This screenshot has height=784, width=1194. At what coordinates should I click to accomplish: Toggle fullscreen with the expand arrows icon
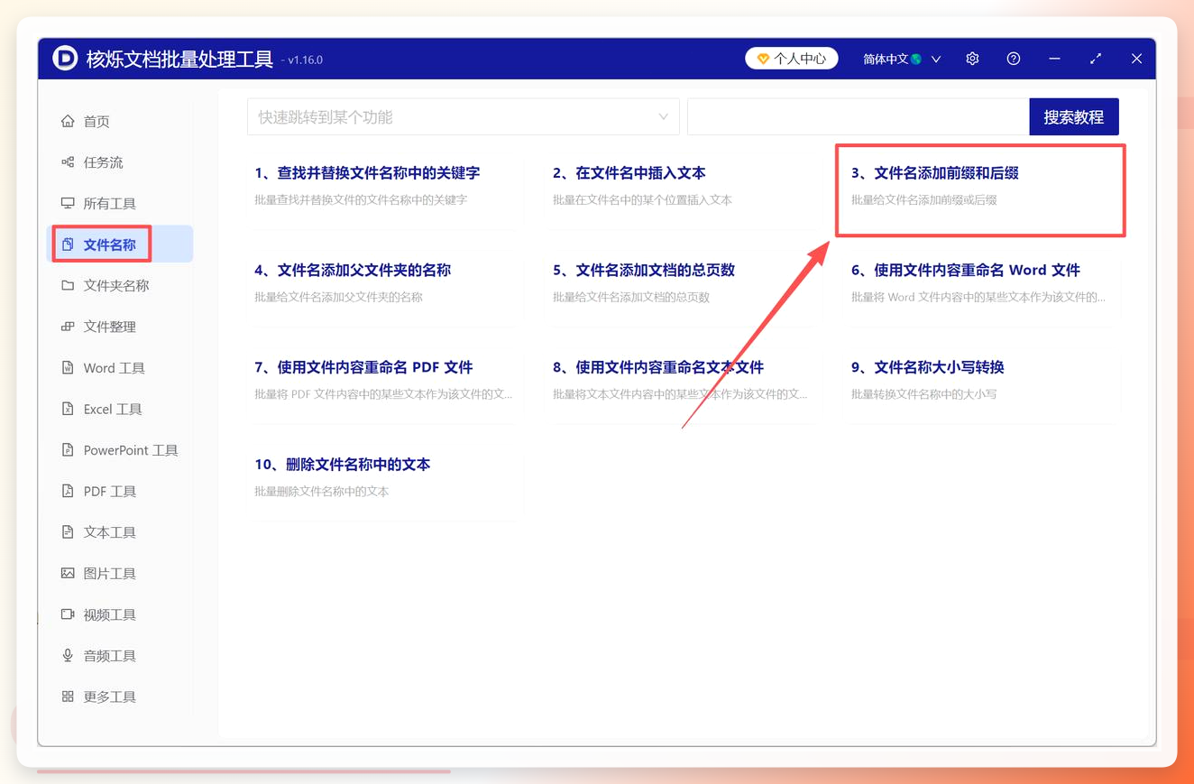point(1096,59)
